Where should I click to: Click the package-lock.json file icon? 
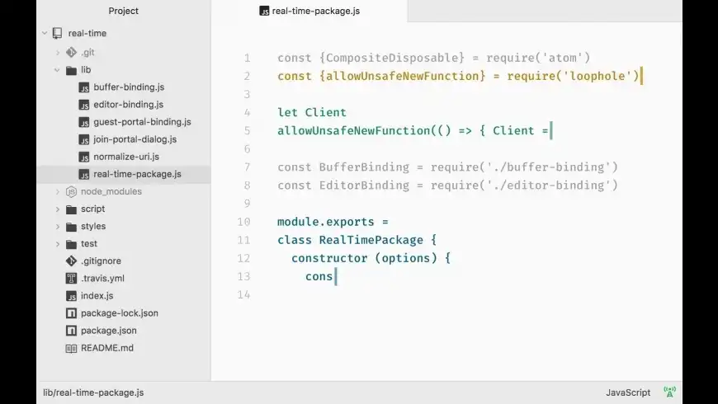click(x=71, y=313)
